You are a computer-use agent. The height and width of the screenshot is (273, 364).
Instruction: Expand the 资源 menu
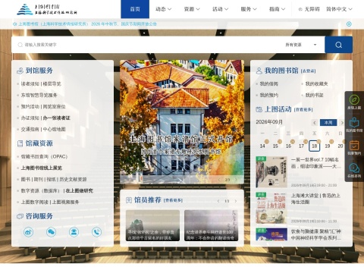(x=192, y=9)
